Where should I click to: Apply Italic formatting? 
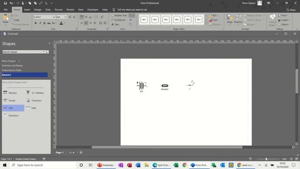40,23
